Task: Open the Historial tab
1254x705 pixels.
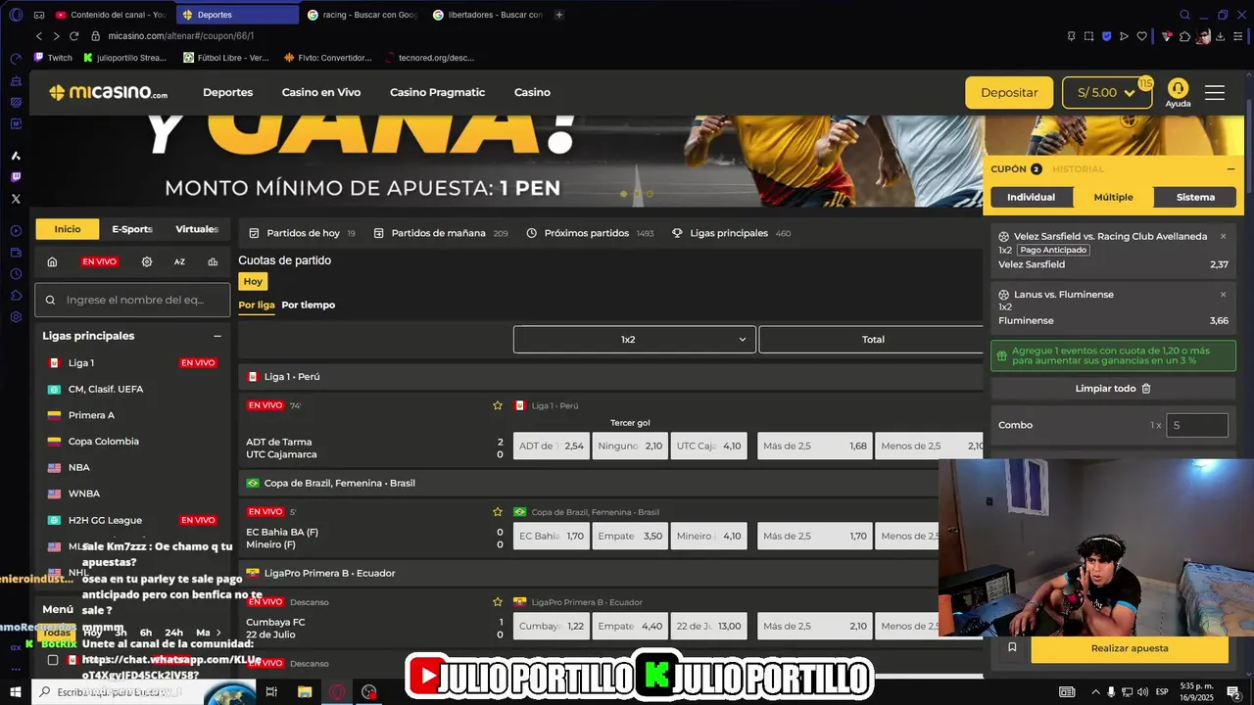Action: point(1078,169)
